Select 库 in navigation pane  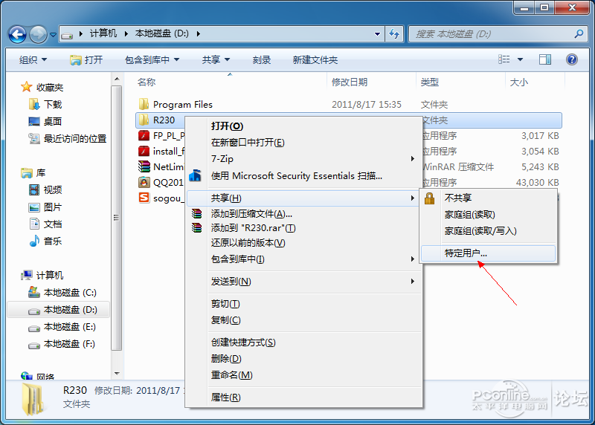pos(41,173)
